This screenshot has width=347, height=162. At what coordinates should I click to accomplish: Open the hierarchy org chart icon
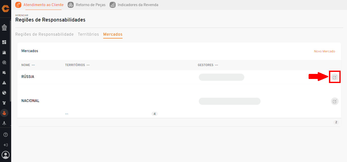(x=4, y=123)
